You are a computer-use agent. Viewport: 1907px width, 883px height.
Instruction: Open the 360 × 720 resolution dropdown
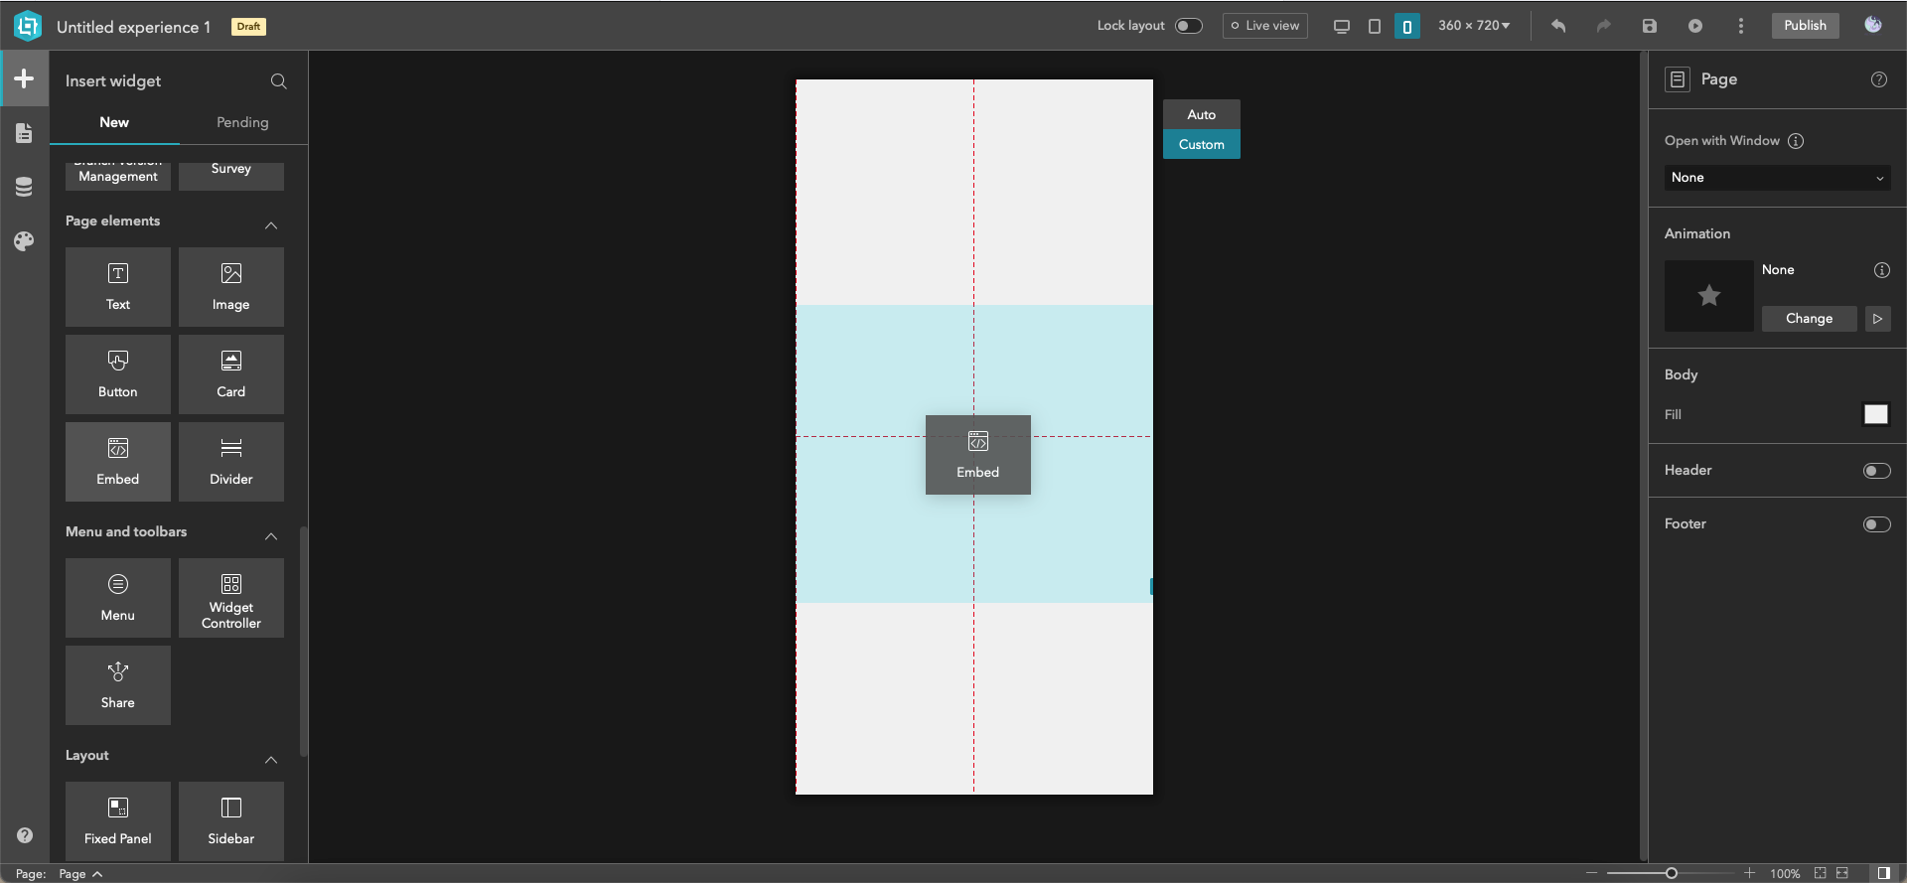(1474, 26)
